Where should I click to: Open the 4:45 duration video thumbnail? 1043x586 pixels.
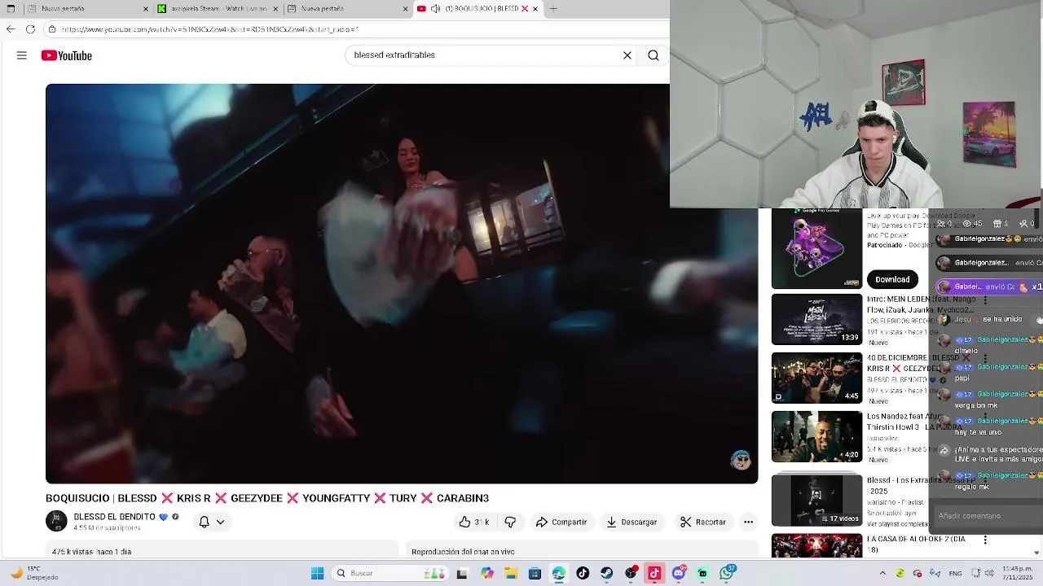coord(816,378)
